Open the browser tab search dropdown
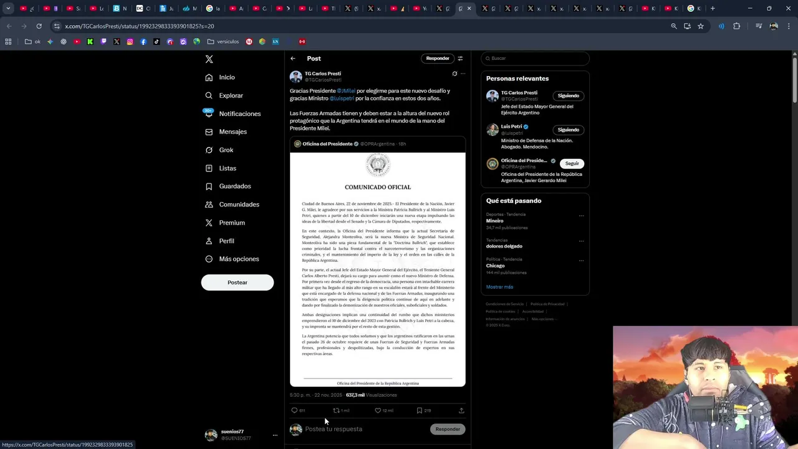 [x=8, y=9]
